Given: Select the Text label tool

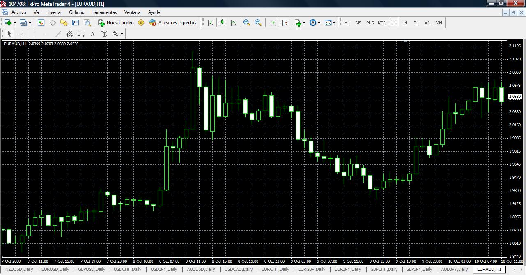Looking at the screenshot, I should click(104, 34).
